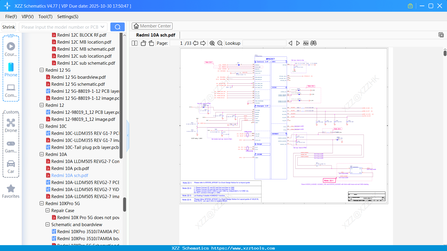This screenshot has height=251, width=447.
Task: Open the Drone category in sidebar
Action: pyautogui.click(x=11, y=125)
